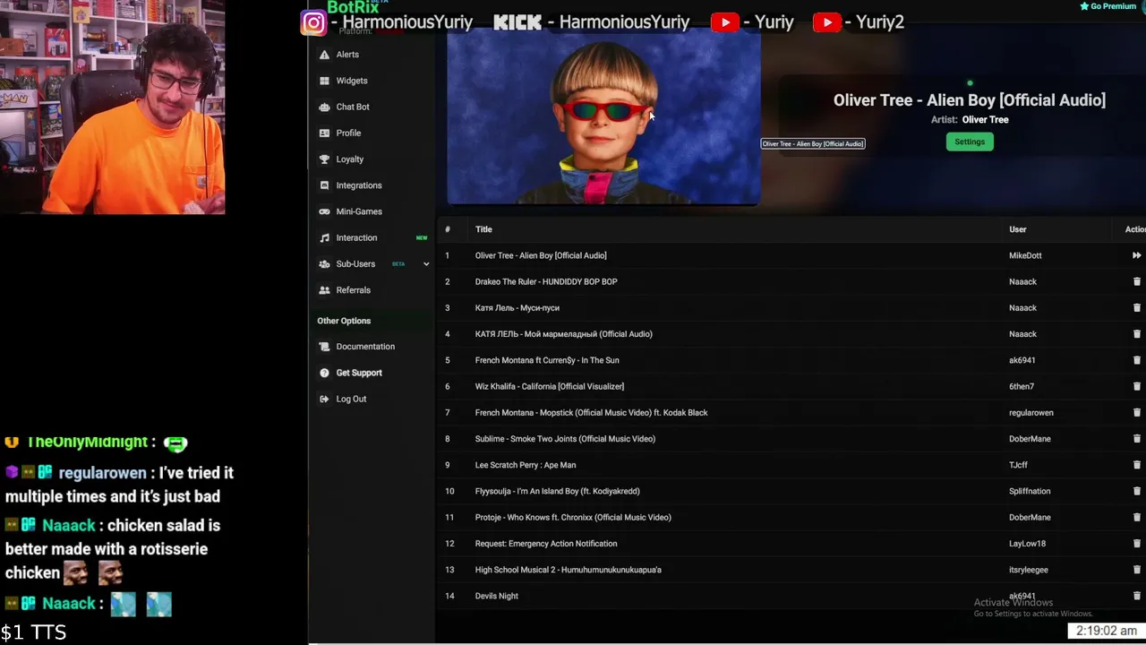Remove the I'm An Island Boy request

pos(1137,491)
